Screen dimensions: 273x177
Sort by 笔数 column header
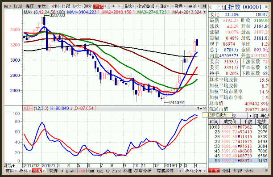click(262, 122)
